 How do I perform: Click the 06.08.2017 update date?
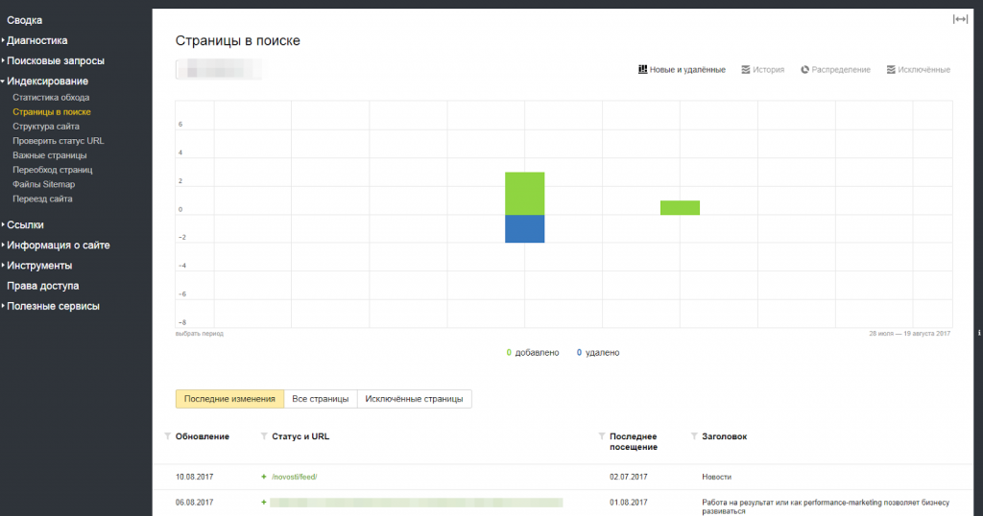pos(194,503)
